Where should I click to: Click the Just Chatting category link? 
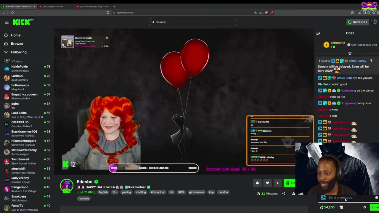pyautogui.click(x=86, y=192)
